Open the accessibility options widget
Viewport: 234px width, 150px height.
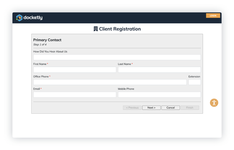[x=214, y=103]
